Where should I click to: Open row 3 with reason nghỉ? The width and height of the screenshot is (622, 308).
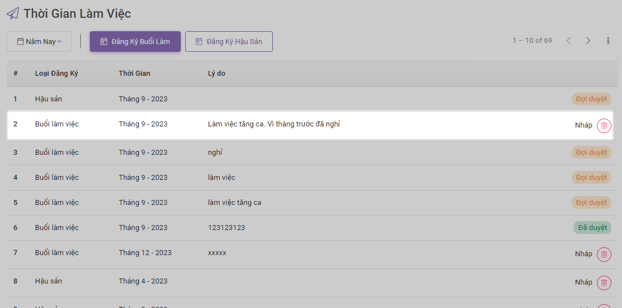[215, 153]
